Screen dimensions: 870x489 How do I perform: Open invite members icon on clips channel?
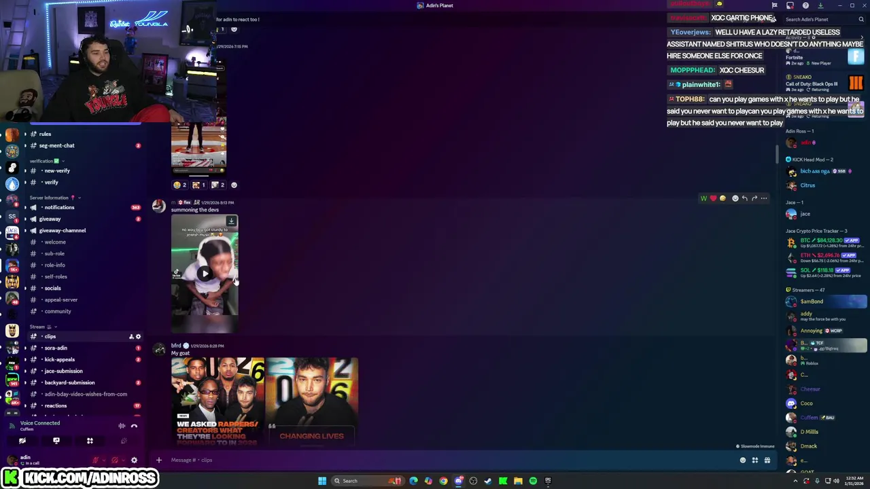point(131,336)
